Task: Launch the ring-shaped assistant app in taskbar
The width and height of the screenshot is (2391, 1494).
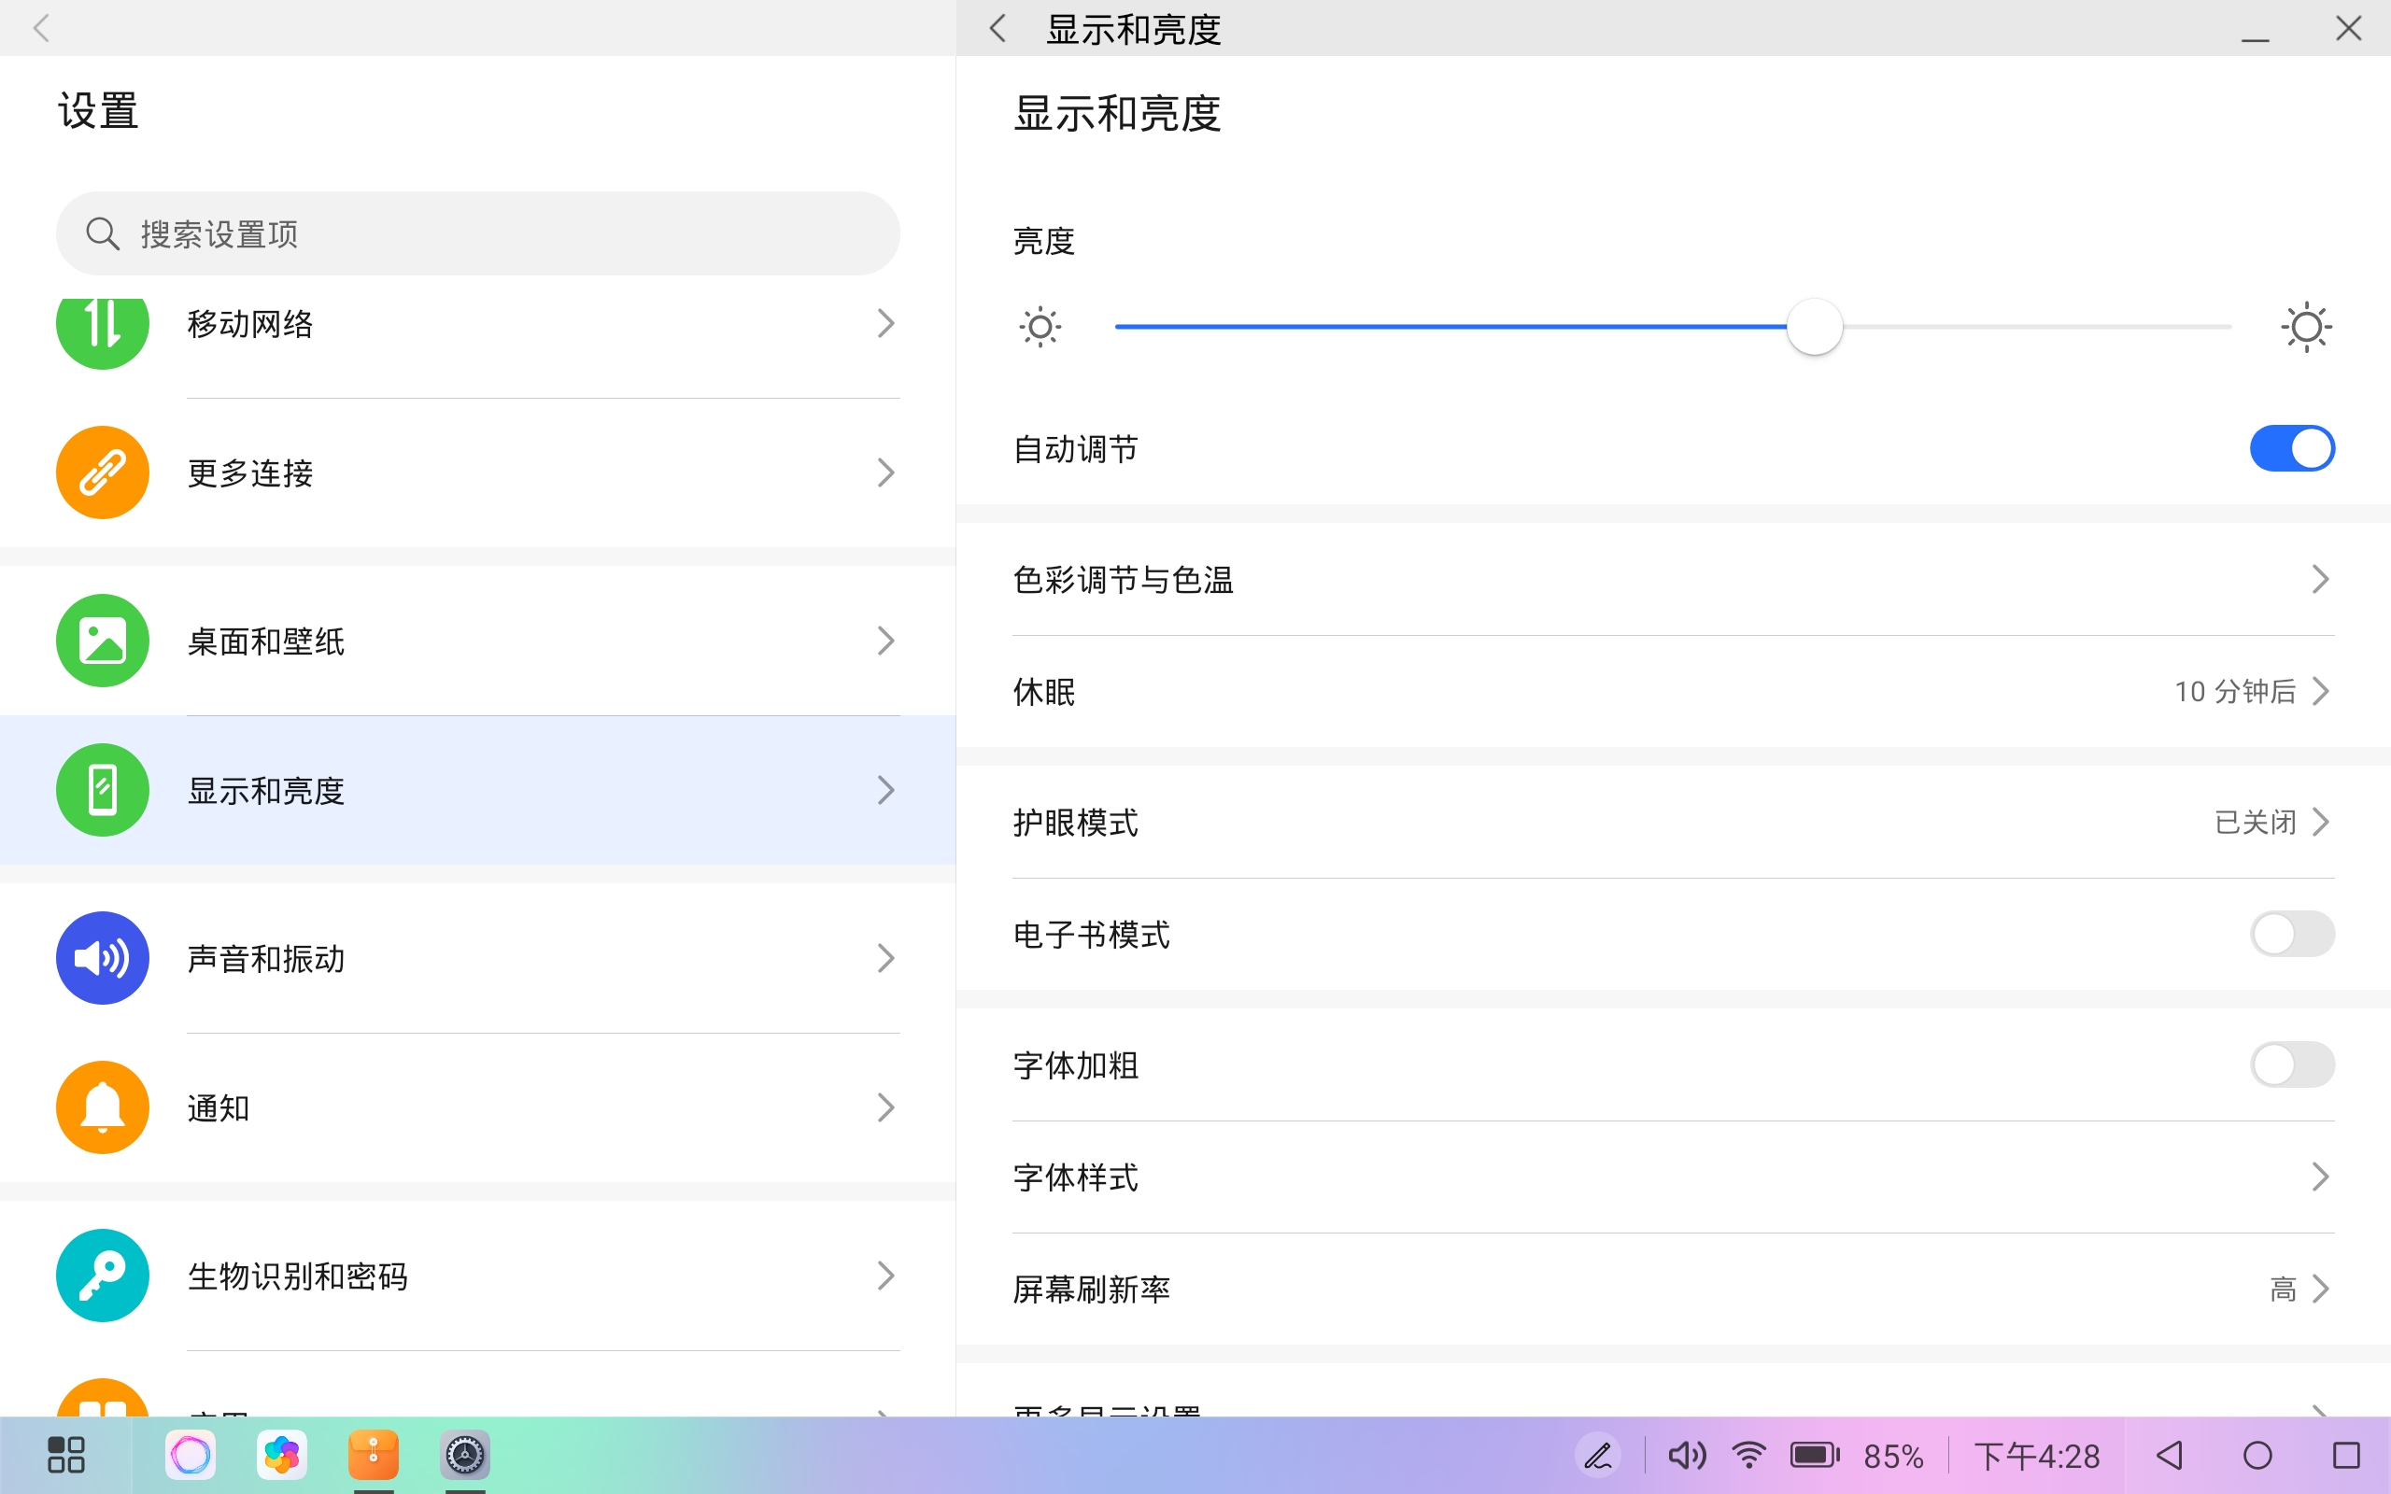Action: click(x=191, y=1455)
